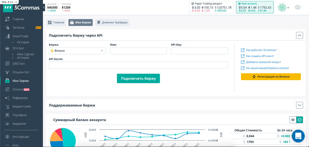Screen dimensions: 309x147
Task: Click the Инструкция info icon in sidebar
Action: [x=7, y=137]
